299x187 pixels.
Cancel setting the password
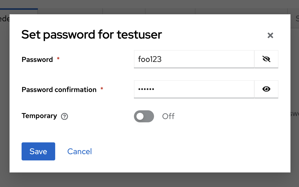[x=80, y=151]
